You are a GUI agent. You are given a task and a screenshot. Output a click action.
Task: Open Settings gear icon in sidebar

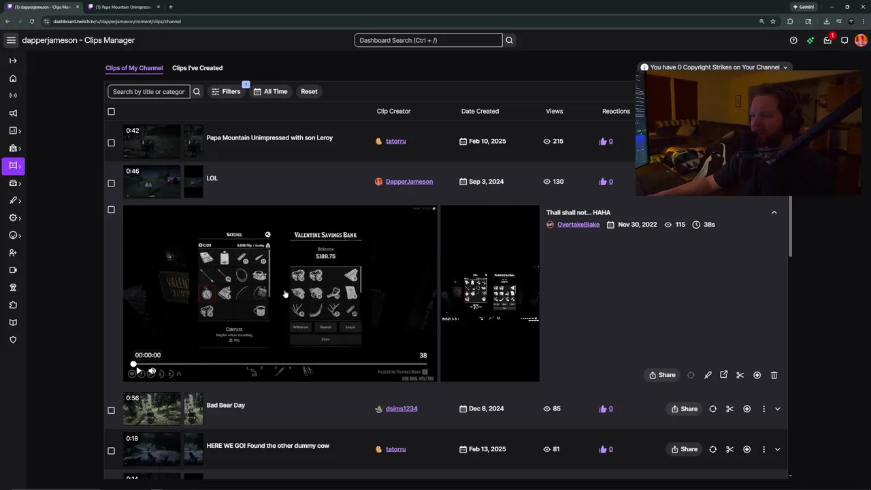(13, 218)
